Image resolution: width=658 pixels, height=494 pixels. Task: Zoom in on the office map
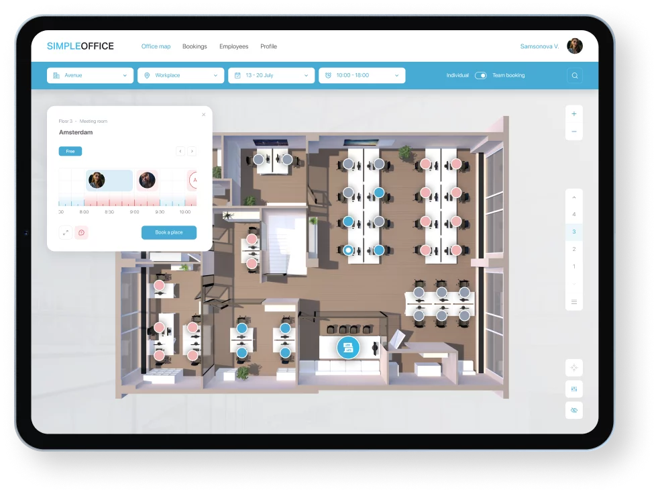(x=573, y=113)
